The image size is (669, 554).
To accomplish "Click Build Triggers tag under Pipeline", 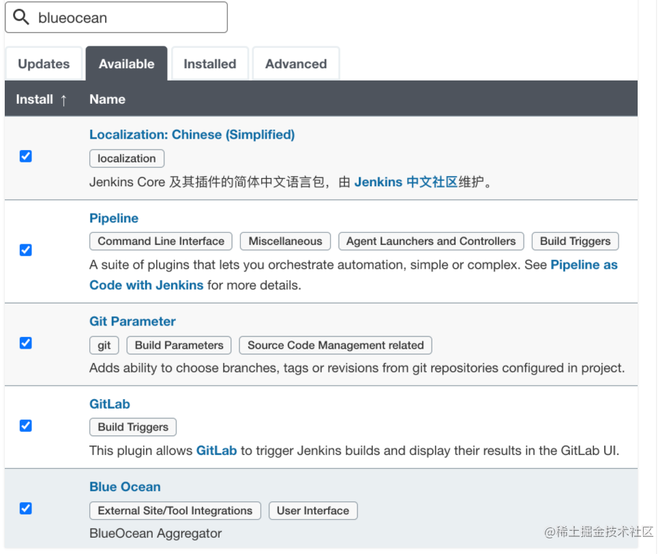I will (575, 241).
